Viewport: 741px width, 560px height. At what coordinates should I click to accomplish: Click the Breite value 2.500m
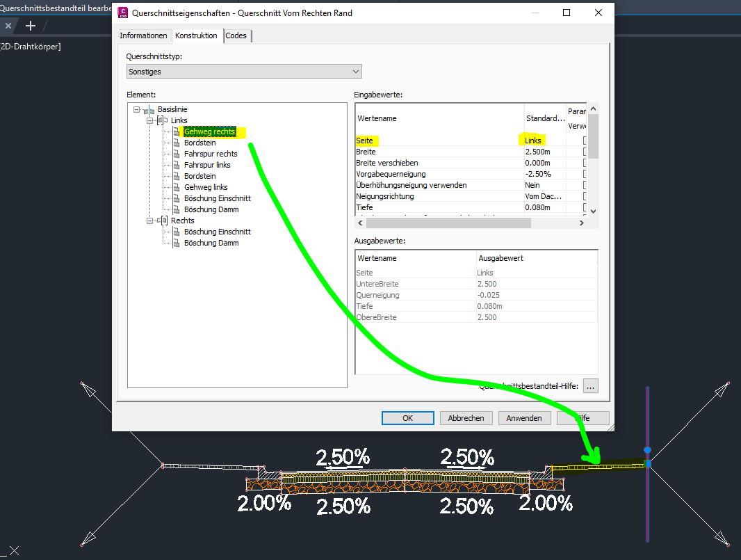click(x=538, y=152)
